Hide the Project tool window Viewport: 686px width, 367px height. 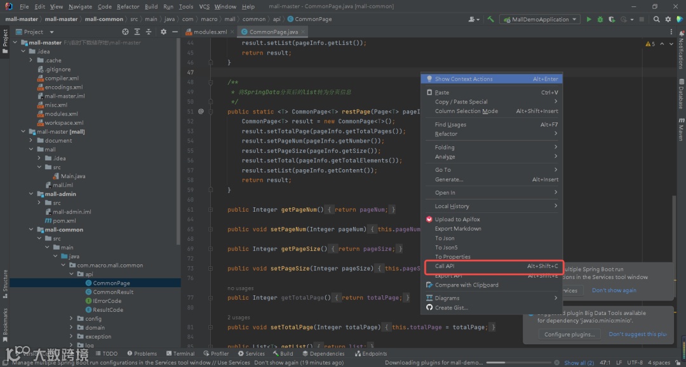click(174, 32)
